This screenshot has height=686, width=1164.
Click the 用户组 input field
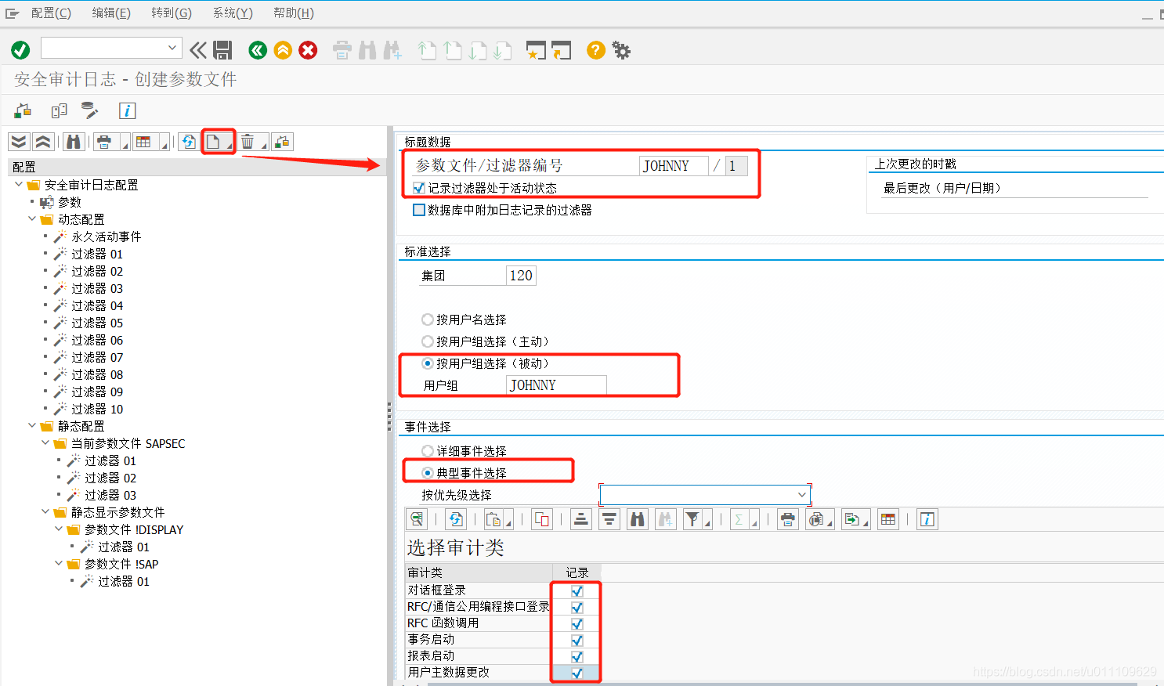pyautogui.click(x=557, y=385)
